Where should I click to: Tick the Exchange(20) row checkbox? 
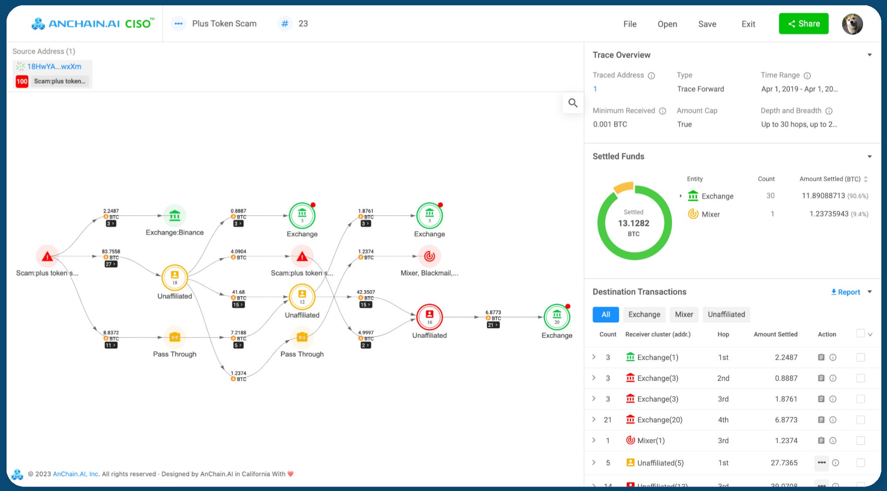coord(860,420)
